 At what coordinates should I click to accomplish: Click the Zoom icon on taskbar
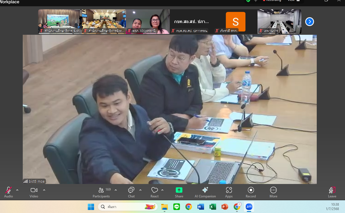point(249,207)
